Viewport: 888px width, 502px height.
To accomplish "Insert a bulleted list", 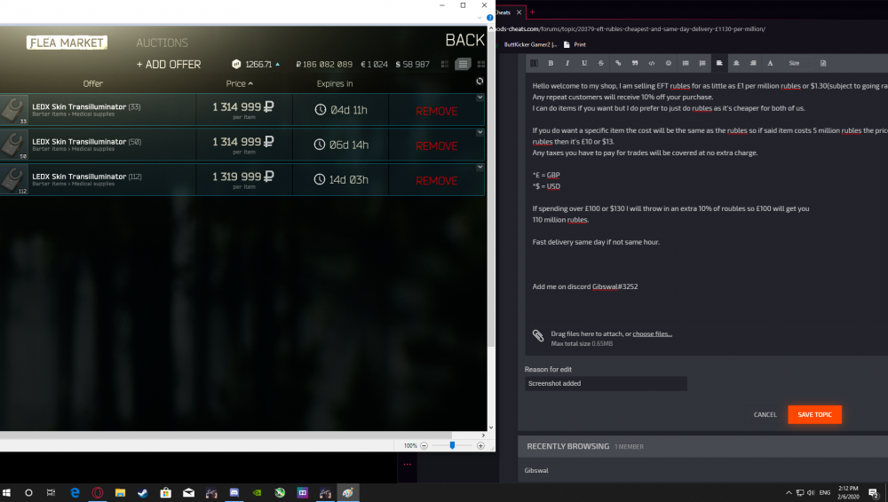I will pos(686,63).
